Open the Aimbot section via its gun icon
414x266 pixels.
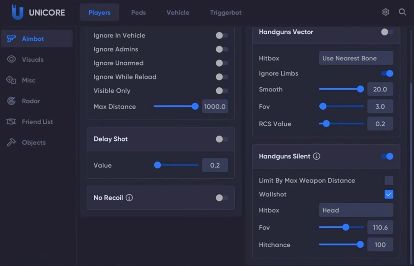coord(11,39)
